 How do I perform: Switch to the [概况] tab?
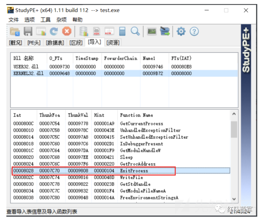[x=15, y=43]
